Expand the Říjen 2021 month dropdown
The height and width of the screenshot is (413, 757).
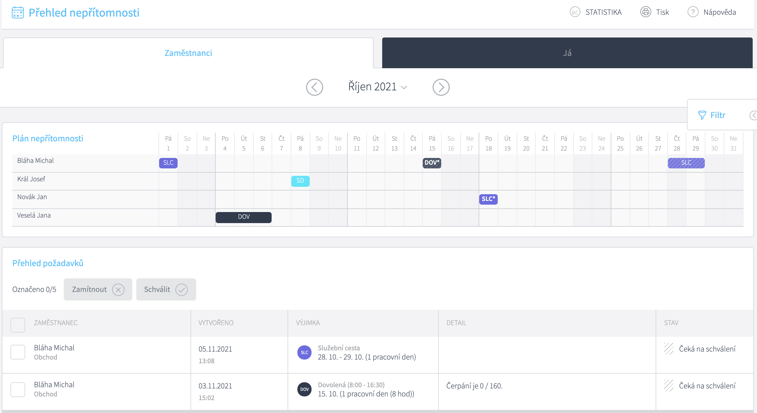tap(404, 87)
